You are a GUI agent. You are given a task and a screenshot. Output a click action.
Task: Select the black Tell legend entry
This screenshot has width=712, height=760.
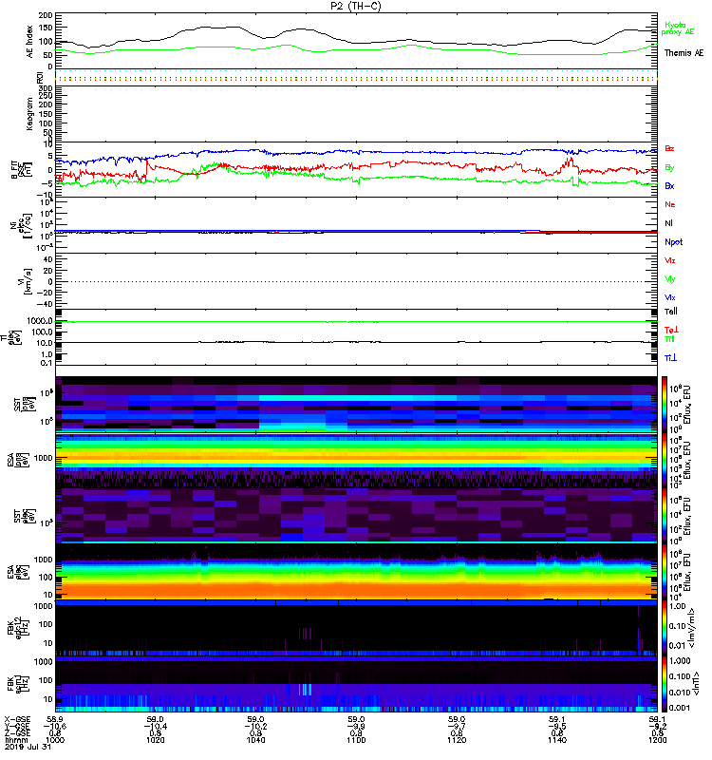(x=671, y=312)
